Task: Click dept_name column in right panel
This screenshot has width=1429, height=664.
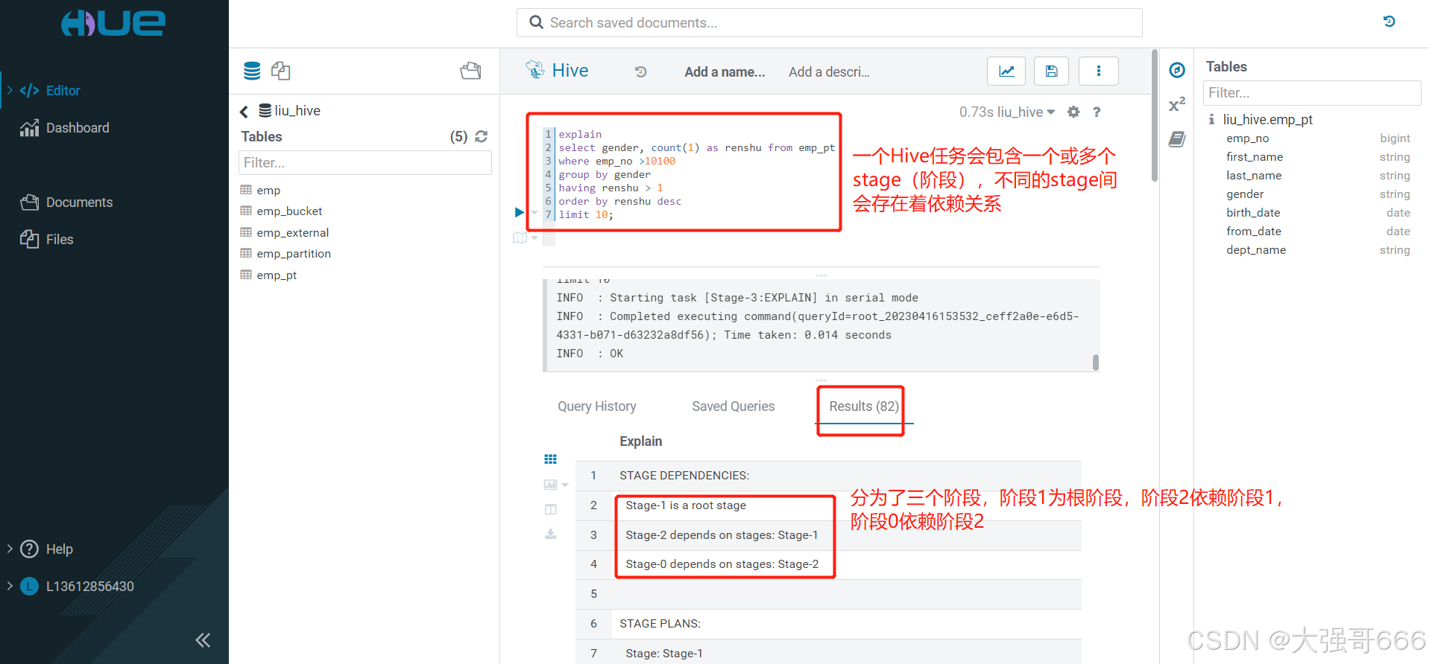Action: pyautogui.click(x=1256, y=250)
